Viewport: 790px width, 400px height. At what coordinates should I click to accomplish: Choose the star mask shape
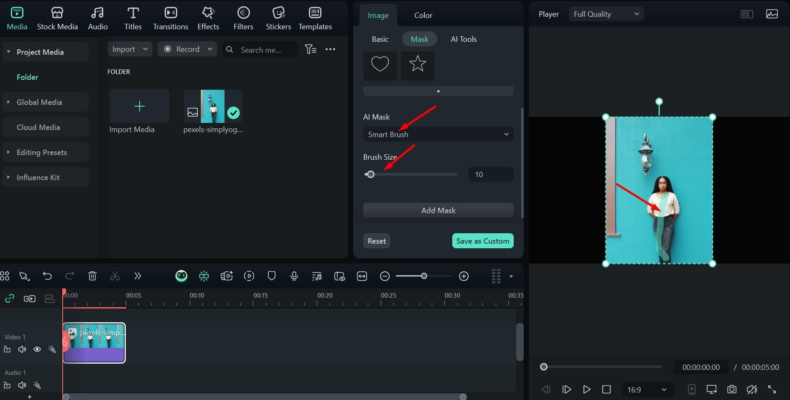418,65
